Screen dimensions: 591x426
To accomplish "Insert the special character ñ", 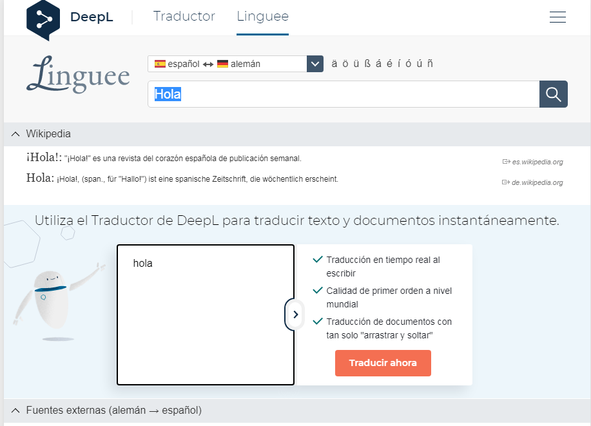I will click(429, 64).
